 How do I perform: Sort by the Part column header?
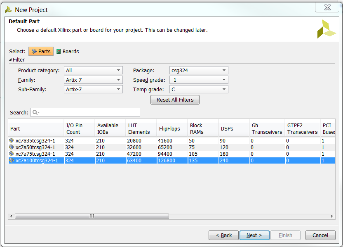(36, 128)
